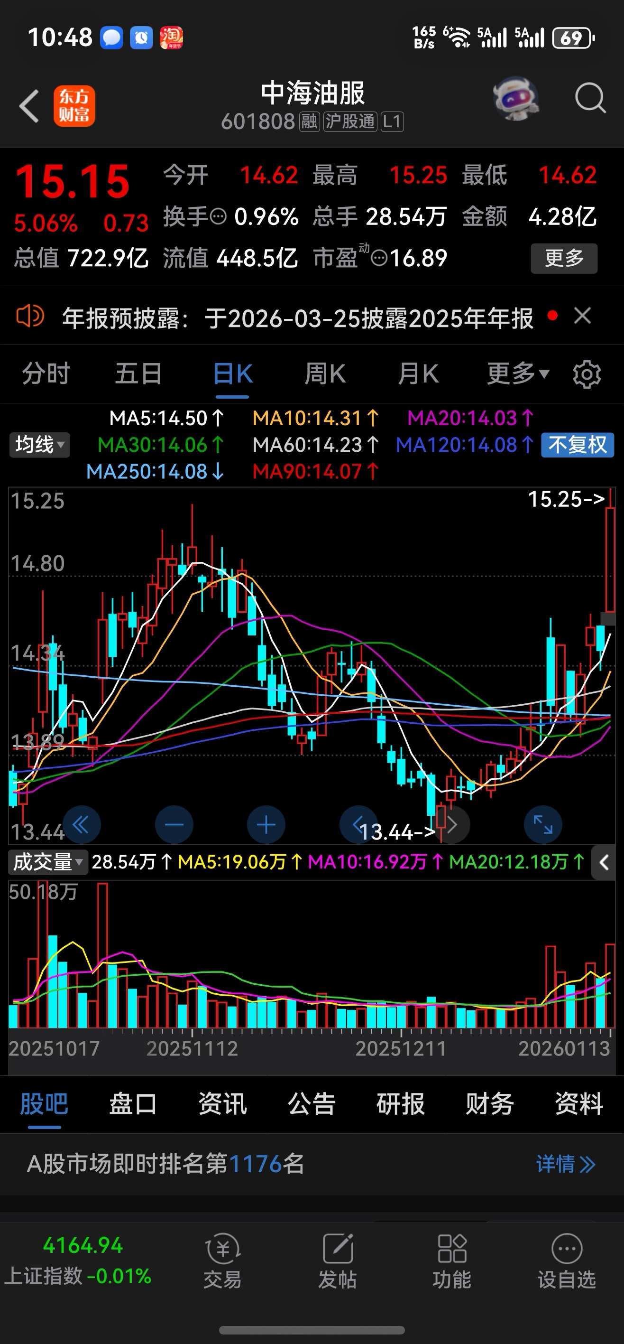Collapse side panel arrow beside volume
Image resolution: width=624 pixels, height=1344 pixels.
pyautogui.click(x=604, y=862)
